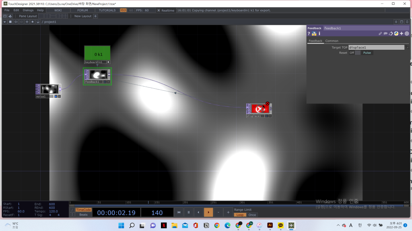Step back one frame with minus
The width and height of the screenshot is (412, 231).
(218, 213)
